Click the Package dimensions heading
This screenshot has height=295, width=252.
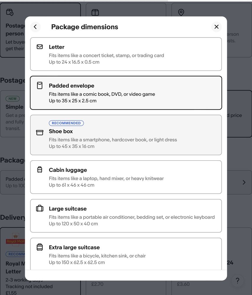pos(85,27)
